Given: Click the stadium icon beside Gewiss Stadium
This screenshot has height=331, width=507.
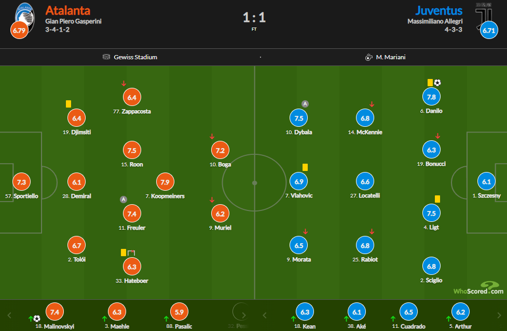Looking at the screenshot, I should pos(106,57).
